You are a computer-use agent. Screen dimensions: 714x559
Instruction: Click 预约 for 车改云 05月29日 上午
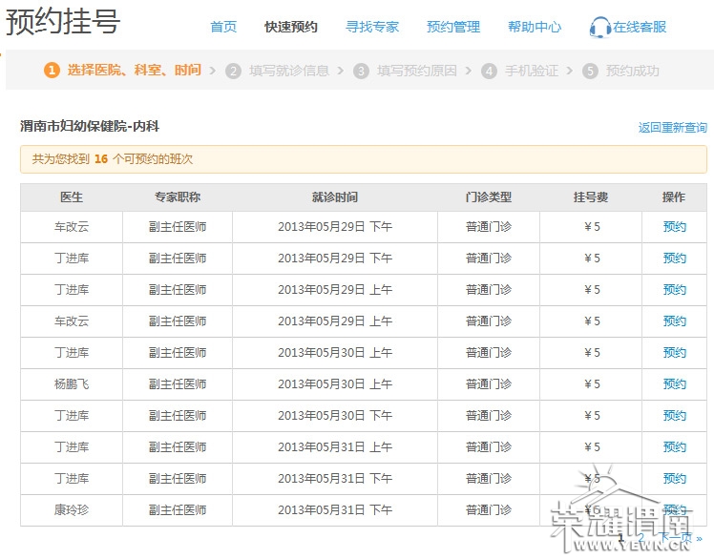click(x=674, y=321)
